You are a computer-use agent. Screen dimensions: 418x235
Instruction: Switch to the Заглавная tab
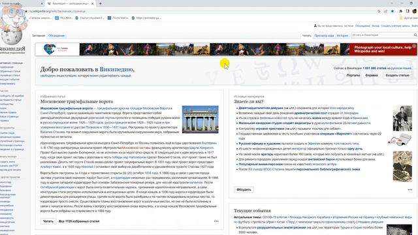(x=39, y=35)
